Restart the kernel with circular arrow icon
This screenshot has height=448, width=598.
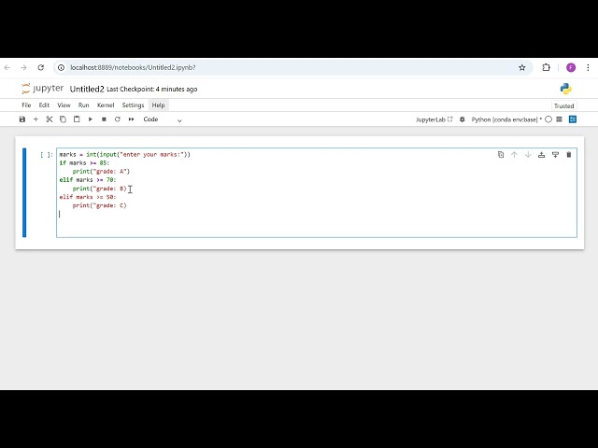pos(118,119)
